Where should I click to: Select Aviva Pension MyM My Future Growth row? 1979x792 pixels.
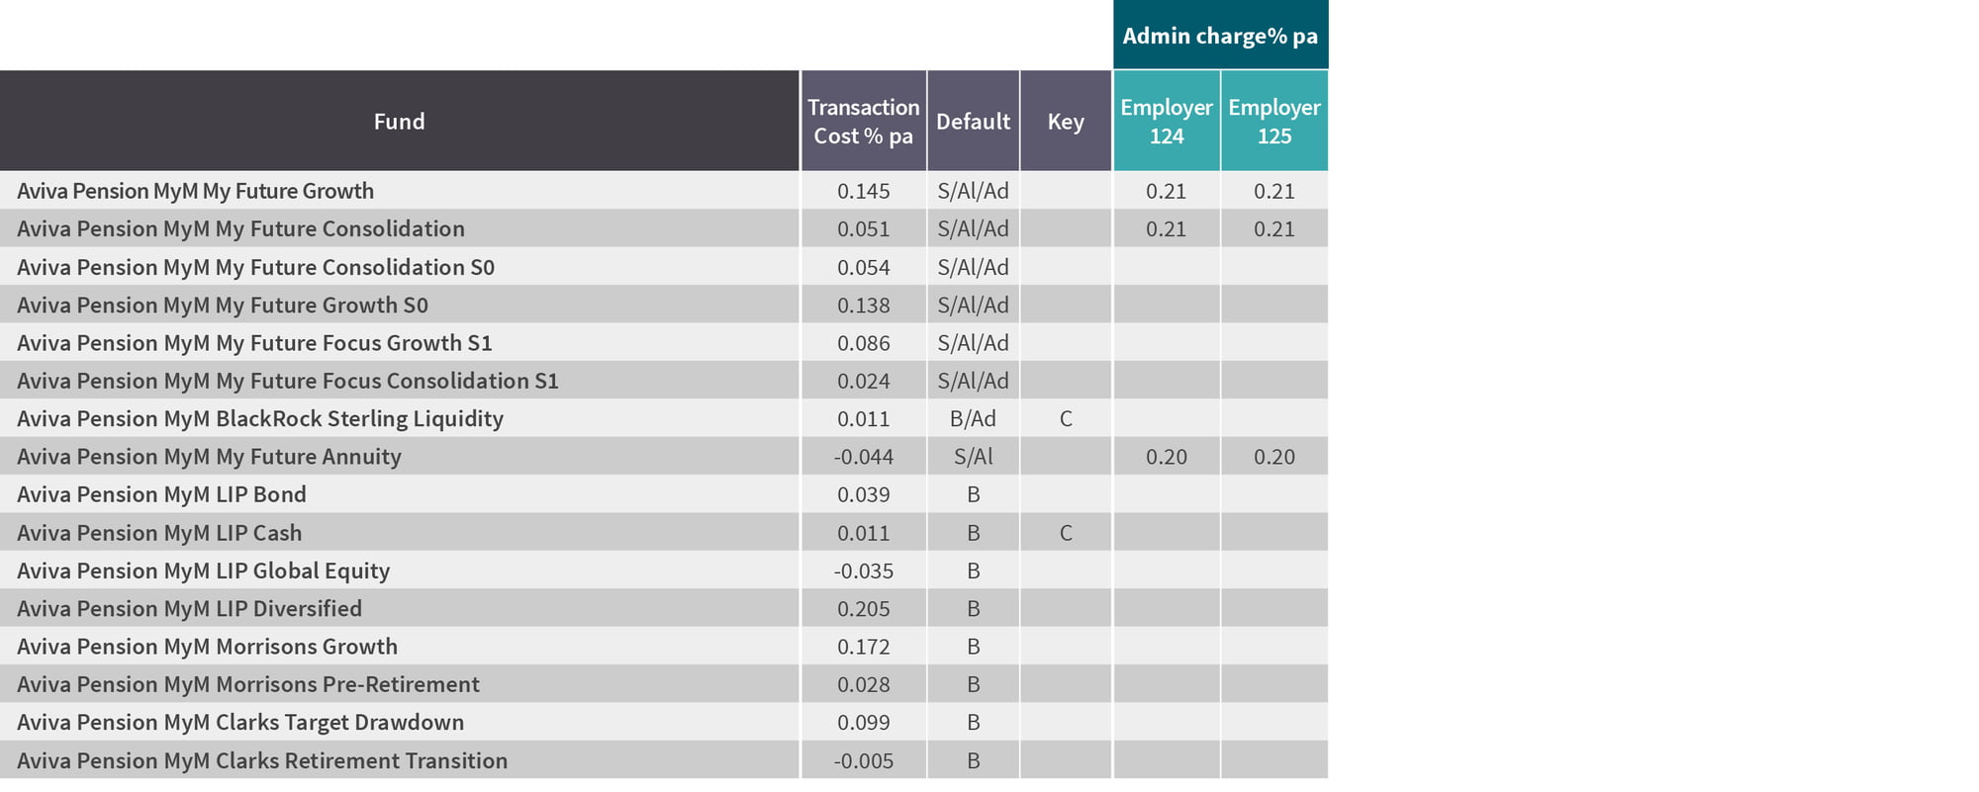[664, 191]
